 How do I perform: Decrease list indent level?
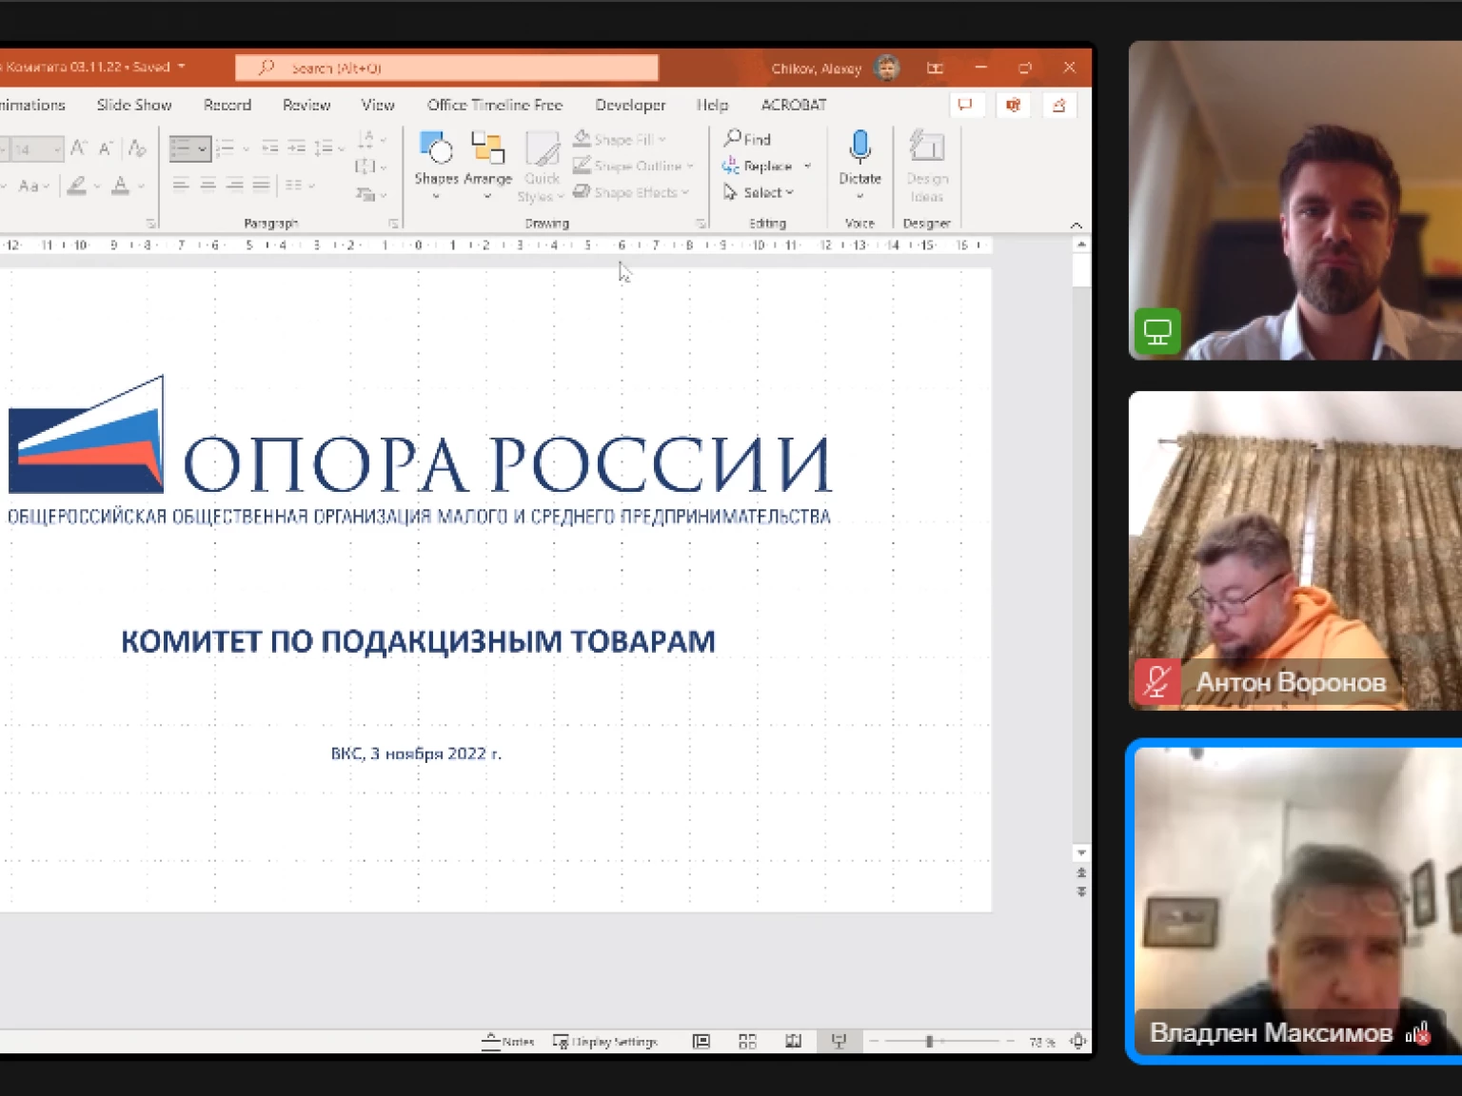click(270, 147)
